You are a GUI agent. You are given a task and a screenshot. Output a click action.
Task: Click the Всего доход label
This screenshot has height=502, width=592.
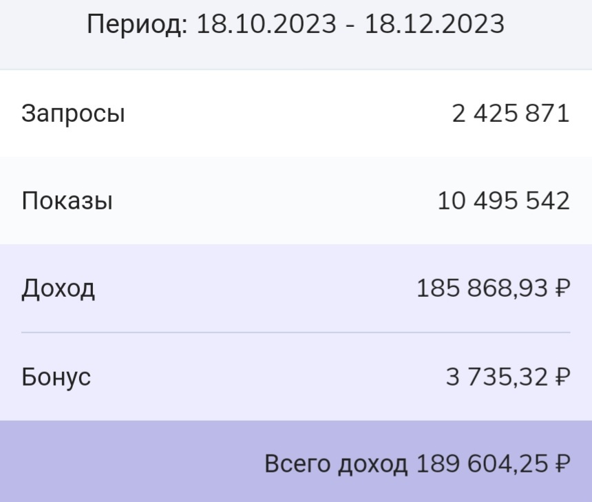(336, 464)
